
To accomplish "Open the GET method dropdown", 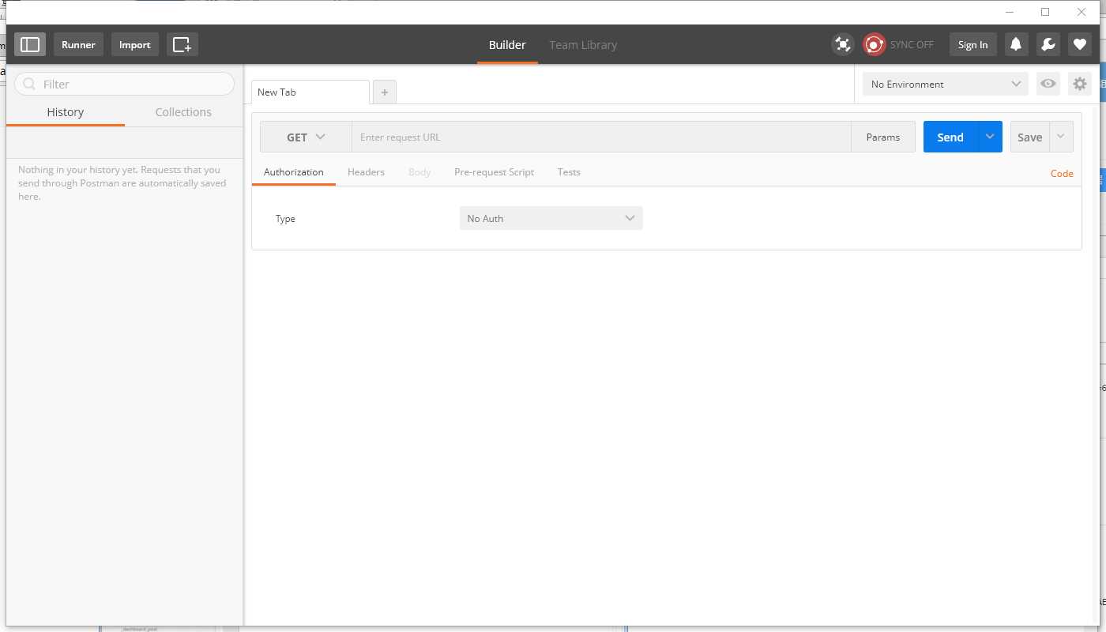I will point(306,137).
